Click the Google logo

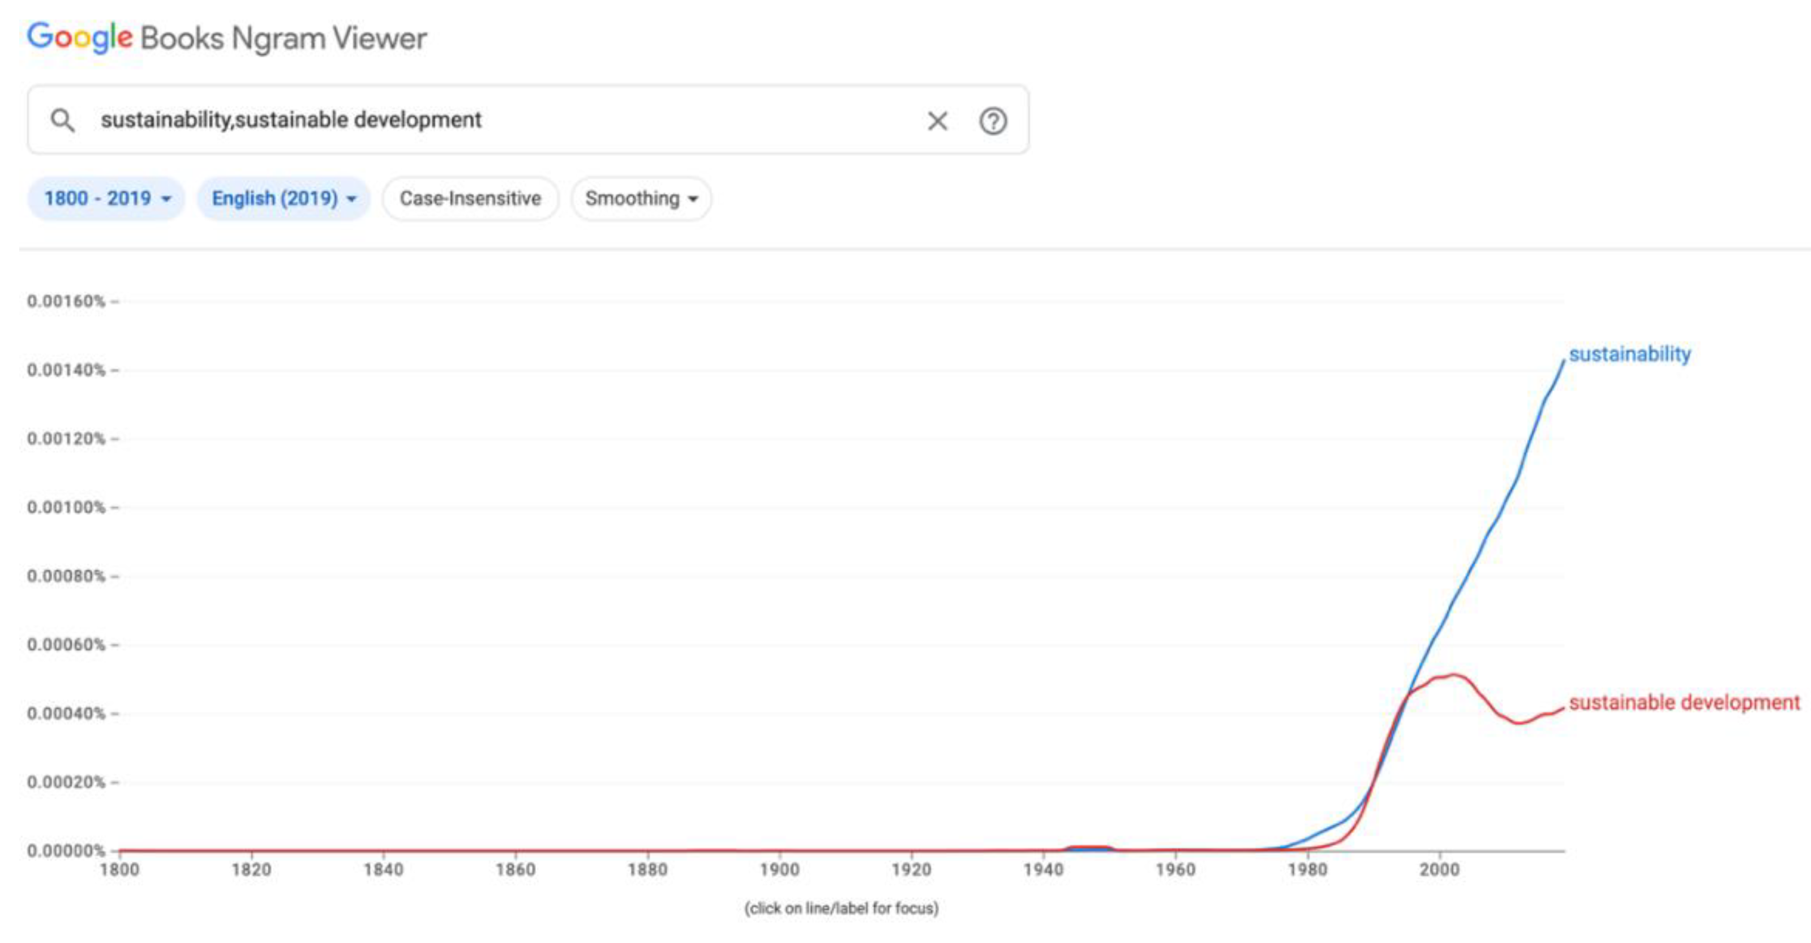click(79, 37)
